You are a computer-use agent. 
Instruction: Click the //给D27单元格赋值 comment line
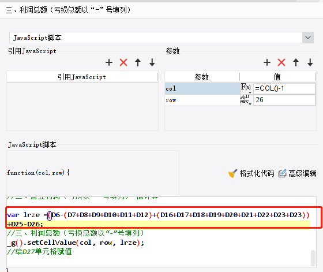point(39,252)
